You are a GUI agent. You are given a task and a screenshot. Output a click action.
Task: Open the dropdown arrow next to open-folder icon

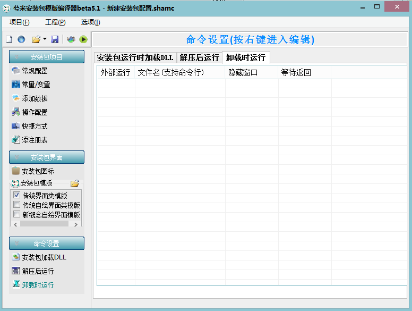(45, 39)
